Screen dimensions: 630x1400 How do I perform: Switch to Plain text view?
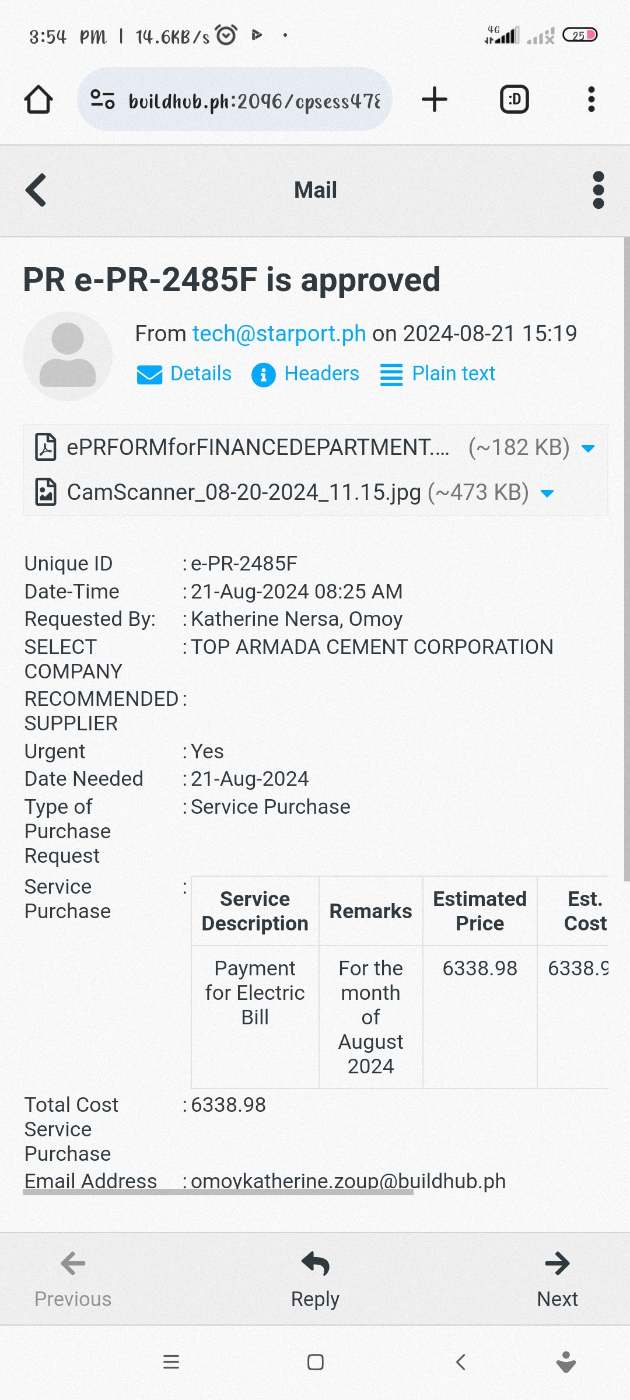click(x=437, y=374)
